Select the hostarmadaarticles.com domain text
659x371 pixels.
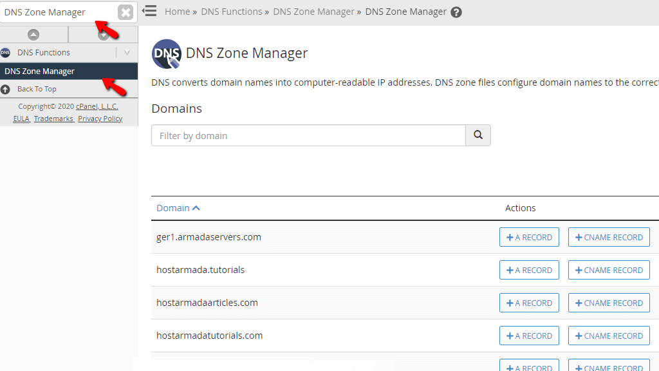(x=207, y=303)
